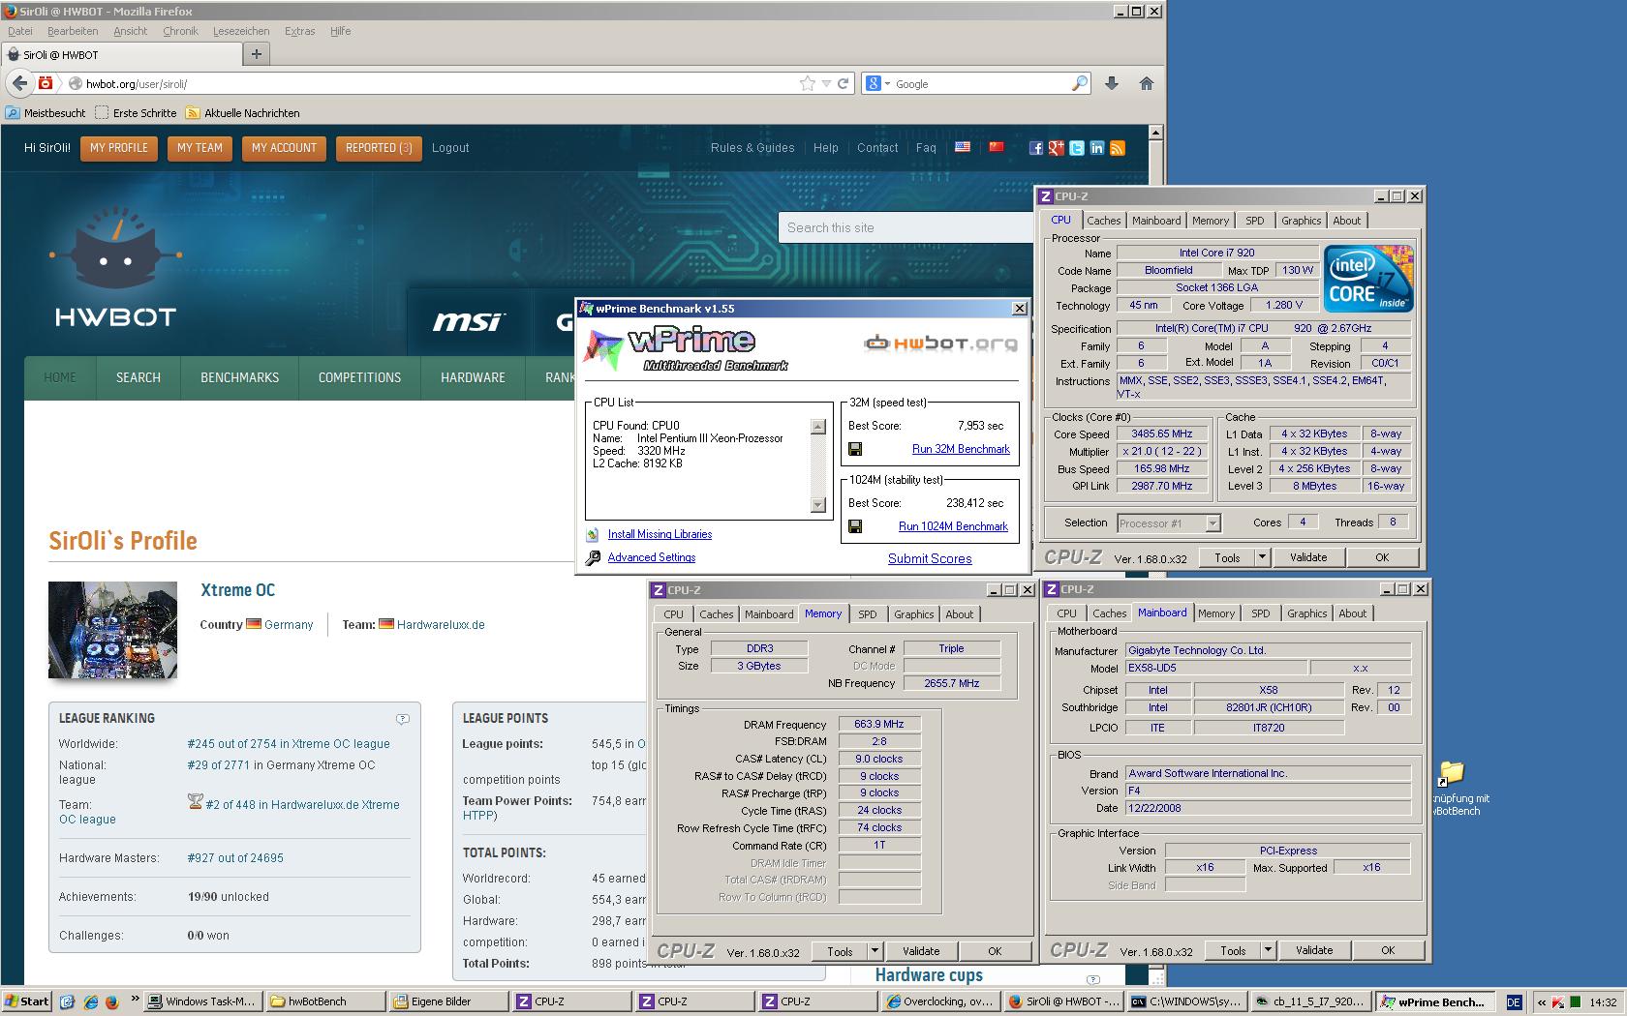Click the RSS feed icon on HWBOT header
1627x1016 pixels.
point(1118,148)
